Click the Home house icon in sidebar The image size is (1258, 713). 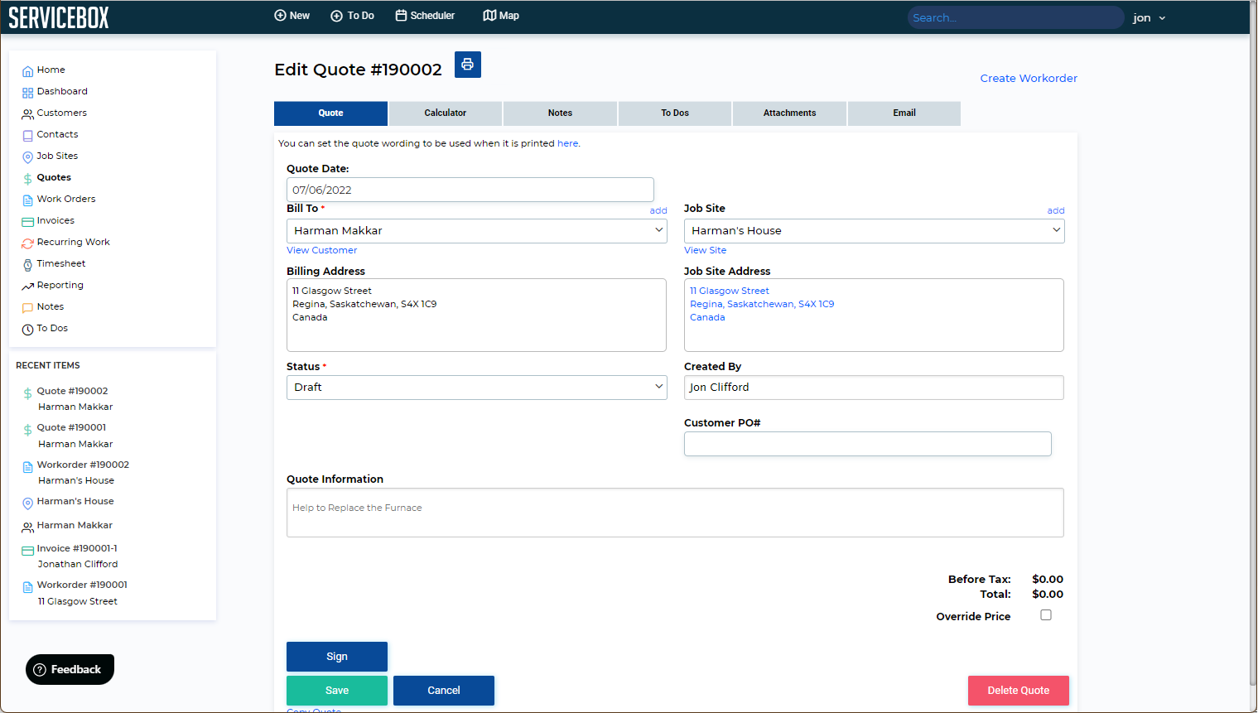pyautogui.click(x=27, y=71)
